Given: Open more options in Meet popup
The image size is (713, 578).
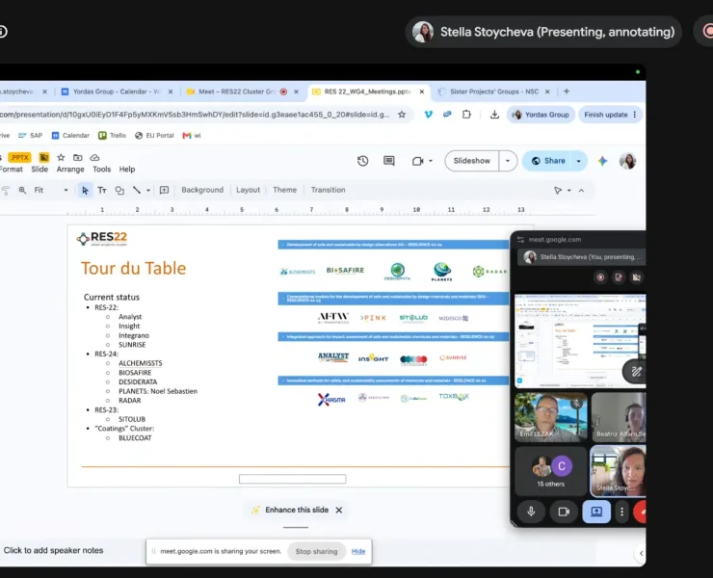Looking at the screenshot, I should tap(621, 512).
